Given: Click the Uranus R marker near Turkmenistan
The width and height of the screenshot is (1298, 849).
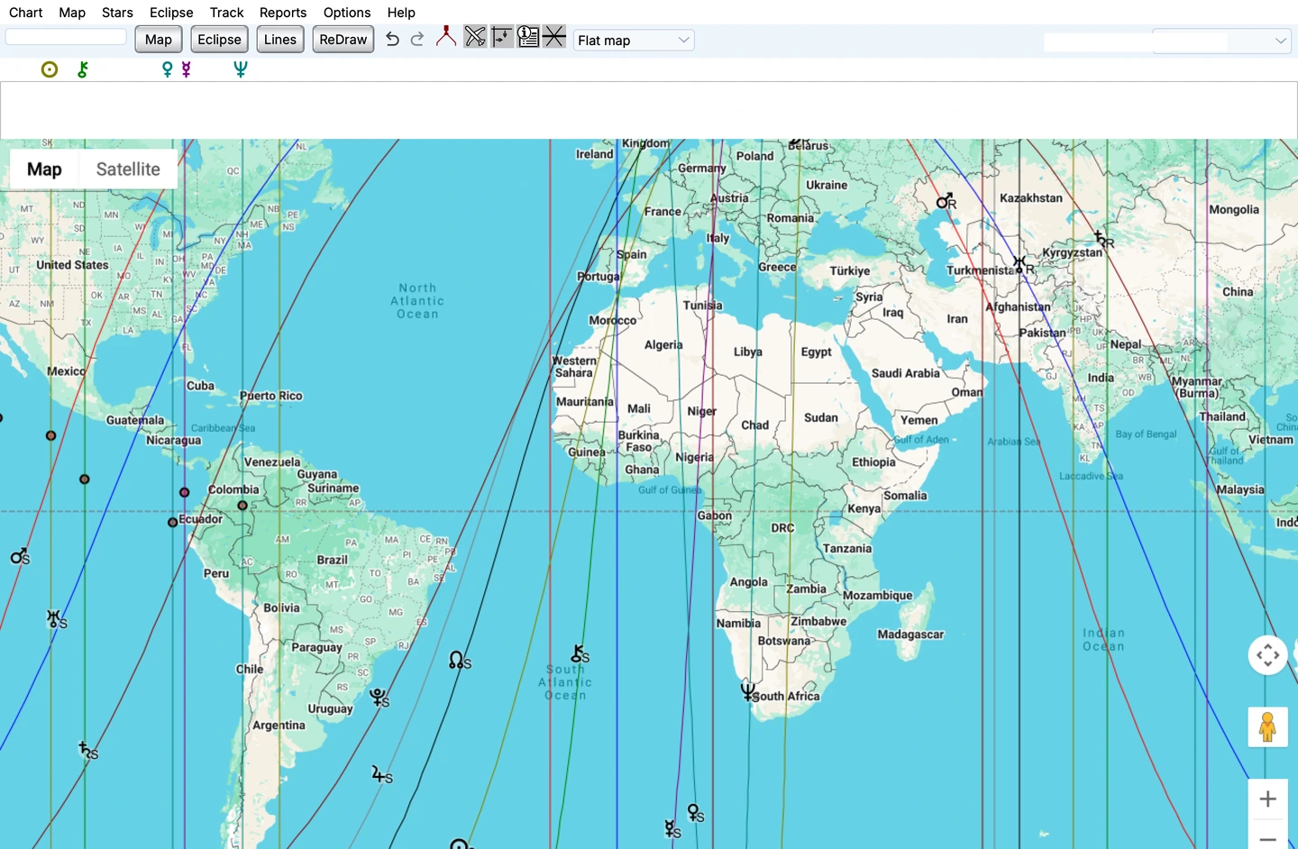Looking at the screenshot, I should [1023, 266].
